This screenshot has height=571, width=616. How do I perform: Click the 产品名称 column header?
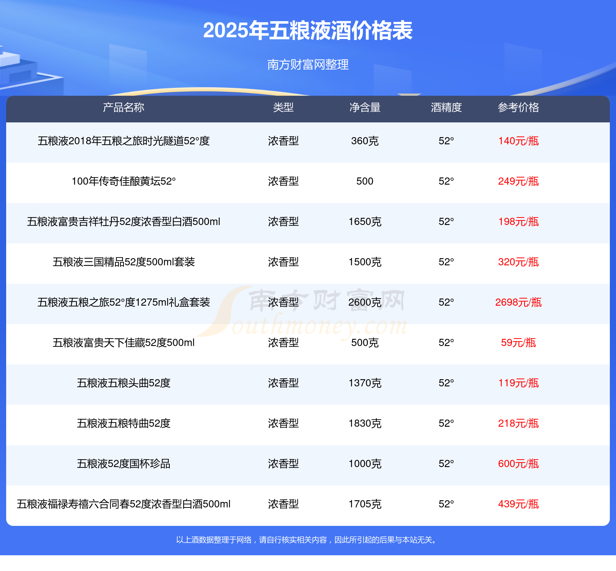pyautogui.click(x=124, y=107)
